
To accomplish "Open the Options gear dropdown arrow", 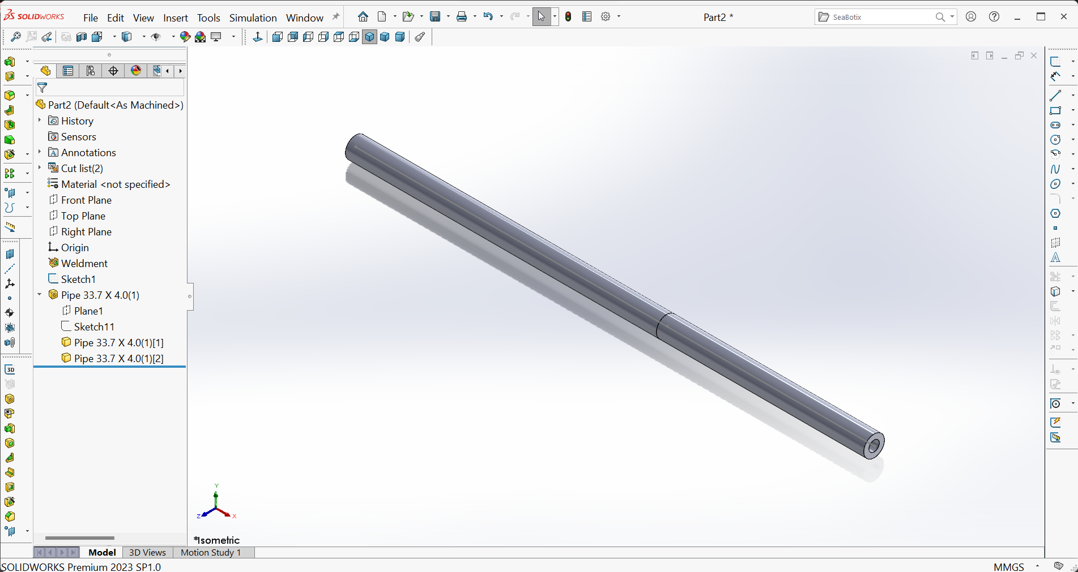I will pos(619,17).
